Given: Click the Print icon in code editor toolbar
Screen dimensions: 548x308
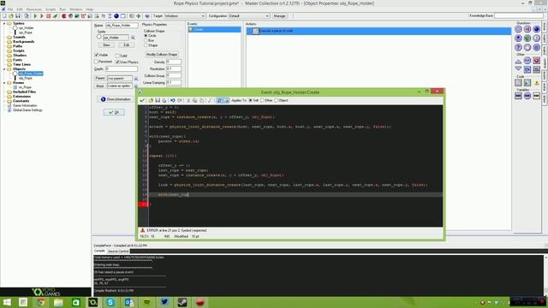Looking at the screenshot, I should 164,101.
